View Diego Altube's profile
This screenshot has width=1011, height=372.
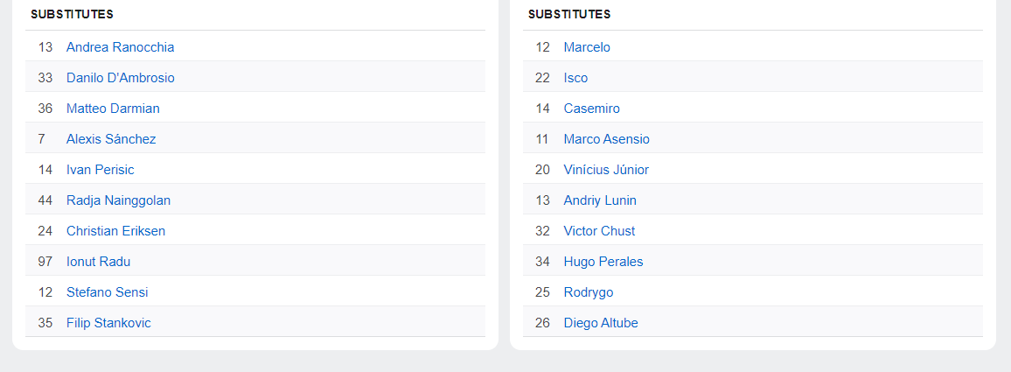[x=601, y=323]
